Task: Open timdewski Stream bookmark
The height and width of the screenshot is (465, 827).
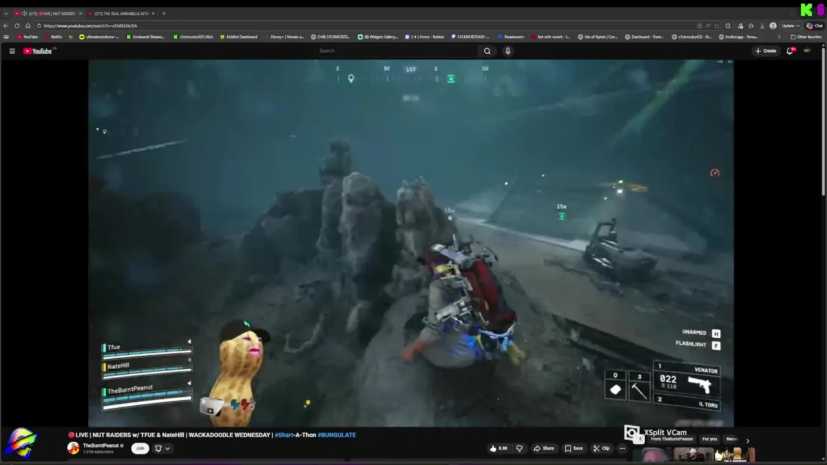Action: click(x=145, y=37)
